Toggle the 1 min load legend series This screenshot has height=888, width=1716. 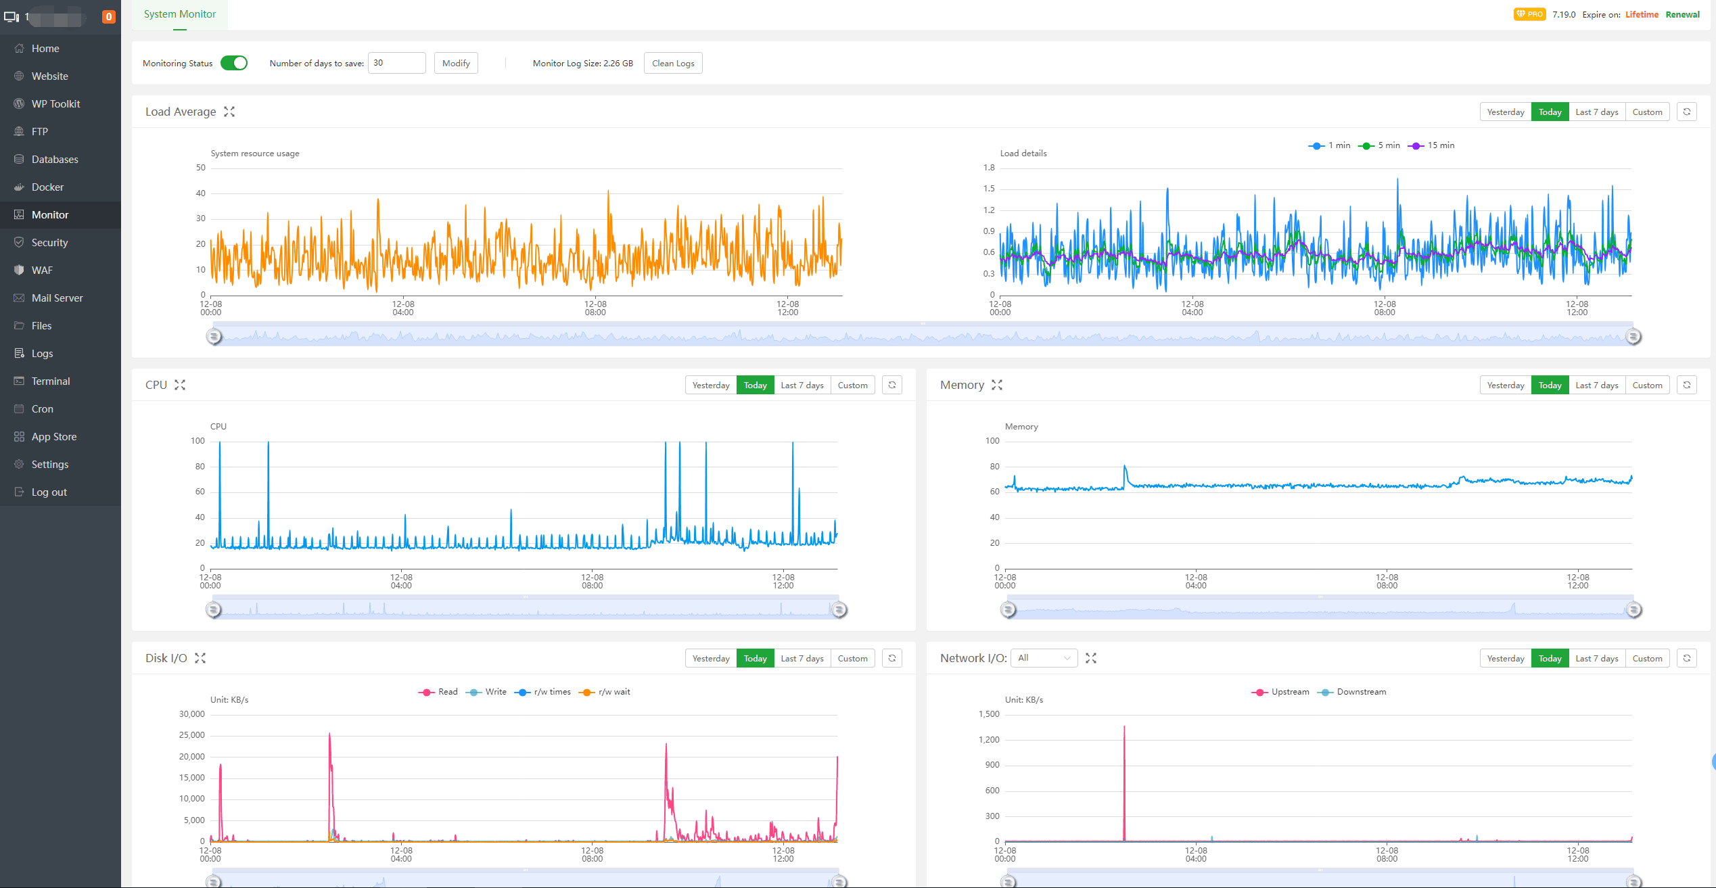[1330, 145]
